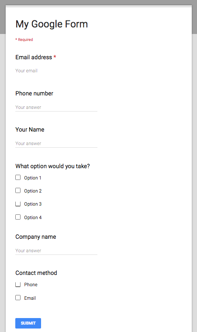The width and height of the screenshot is (197, 332).
Task: Click the Email label under Contact method
Action: [x=30, y=298]
